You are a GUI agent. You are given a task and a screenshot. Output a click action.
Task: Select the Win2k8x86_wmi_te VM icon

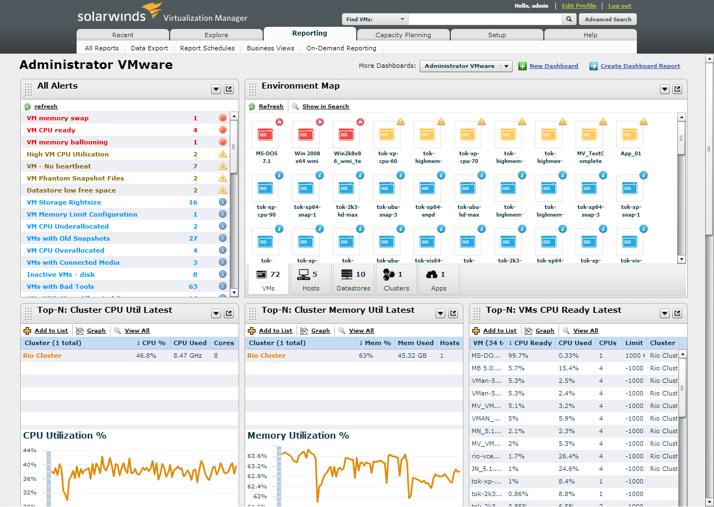(x=346, y=134)
